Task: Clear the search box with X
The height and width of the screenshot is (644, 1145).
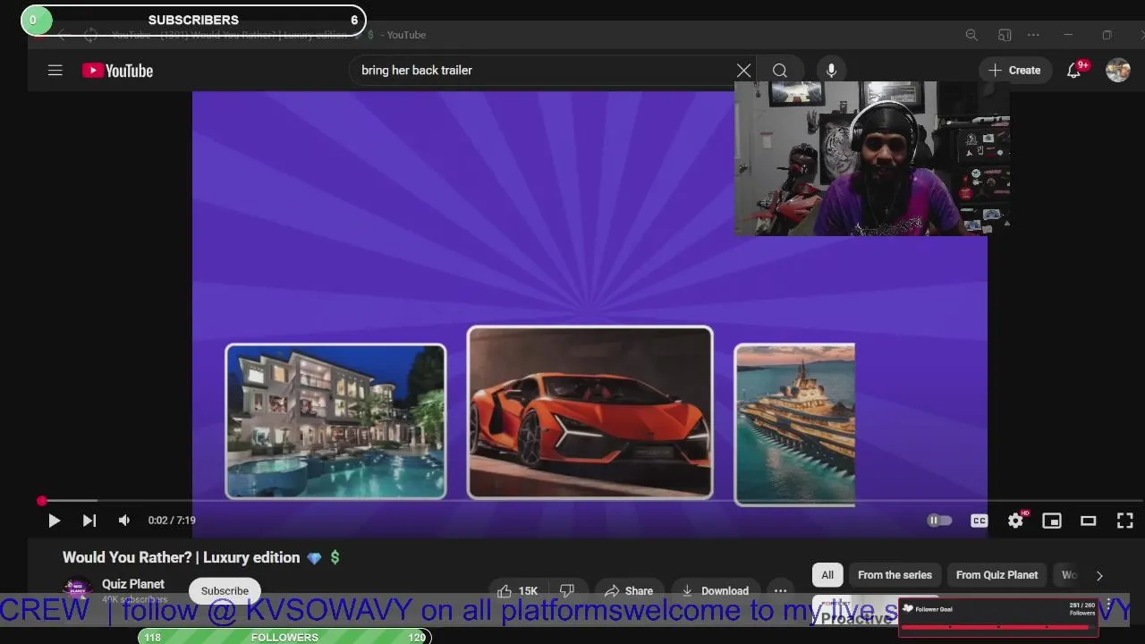Action: (x=743, y=70)
